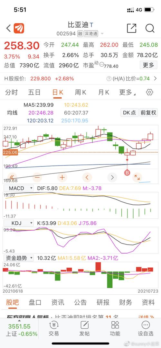Jump chart to earliest with double-left arrow

[x=12, y=177]
